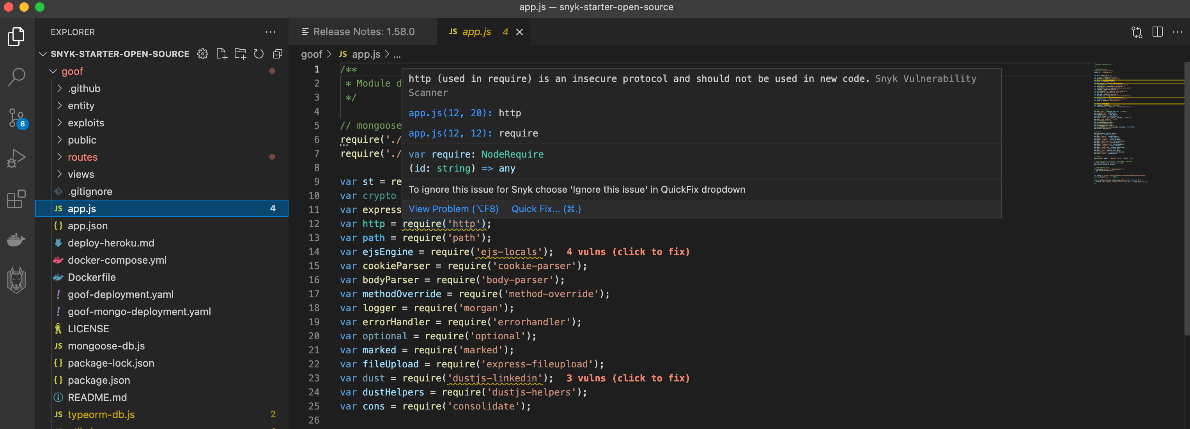Open package.json in file explorer
Image resolution: width=1190 pixels, height=429 pixels.
(x=98, y=380)
